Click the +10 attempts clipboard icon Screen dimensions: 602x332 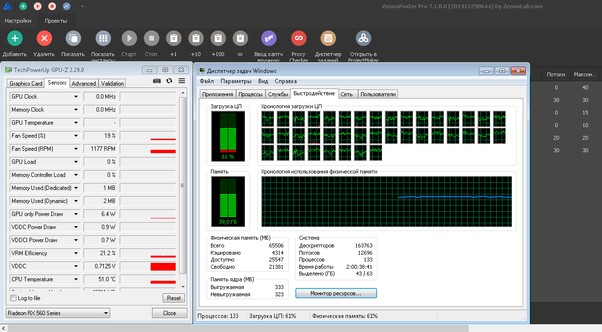click(x=196, y=38)
